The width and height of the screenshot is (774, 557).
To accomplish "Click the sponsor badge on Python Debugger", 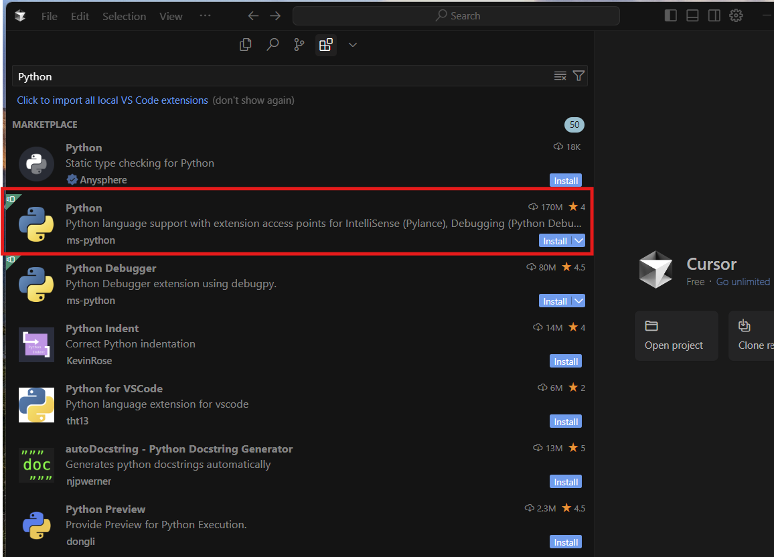I will coord(11,260).
